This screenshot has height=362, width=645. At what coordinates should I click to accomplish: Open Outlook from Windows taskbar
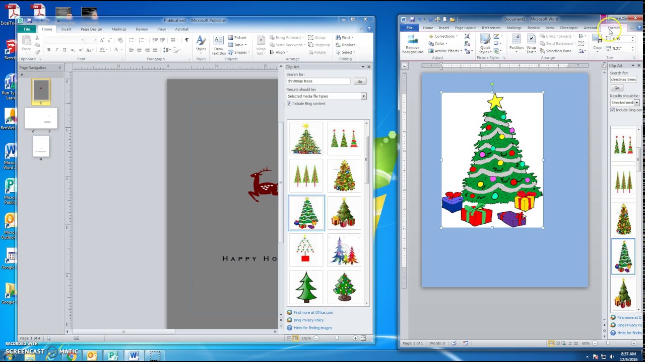(x=92, y=355)
